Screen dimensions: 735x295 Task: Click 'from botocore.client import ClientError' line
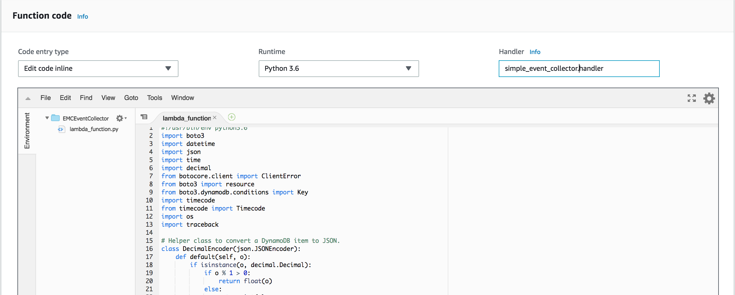(231, 176)
